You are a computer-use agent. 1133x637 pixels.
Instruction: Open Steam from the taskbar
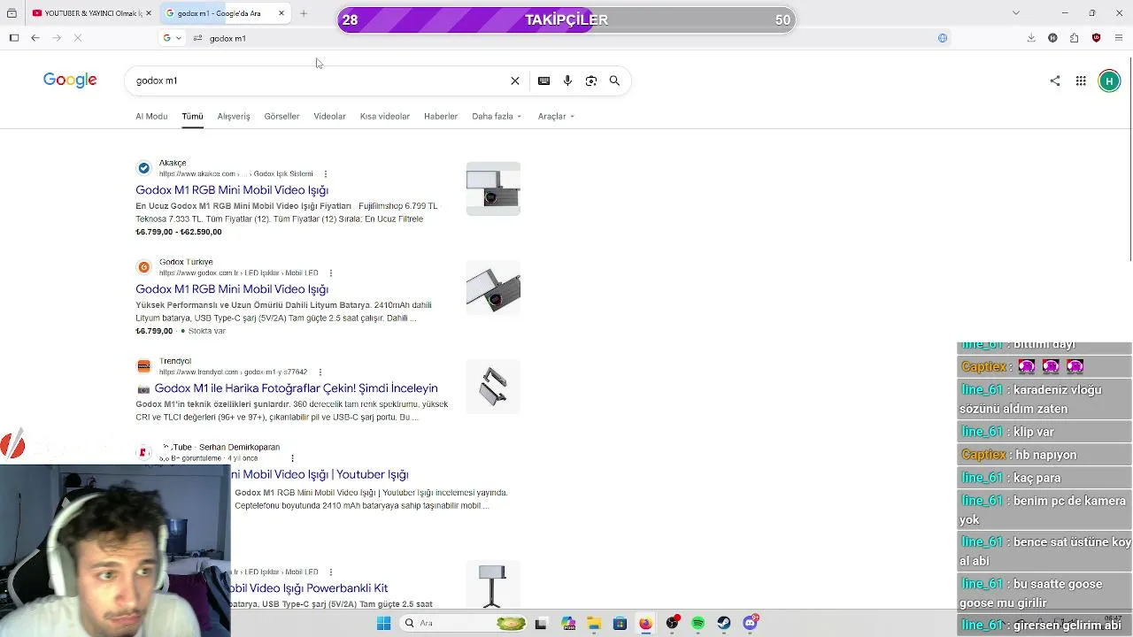[x=724, y=623]
